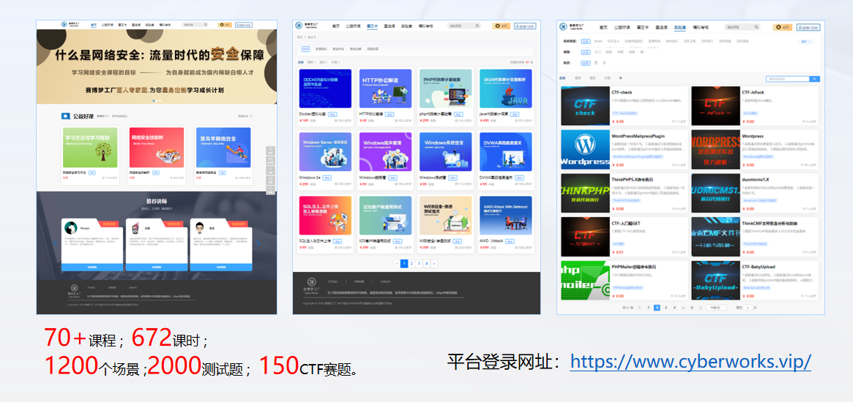
Task: Select the ThinkPHP lab image
Action: 585,193
